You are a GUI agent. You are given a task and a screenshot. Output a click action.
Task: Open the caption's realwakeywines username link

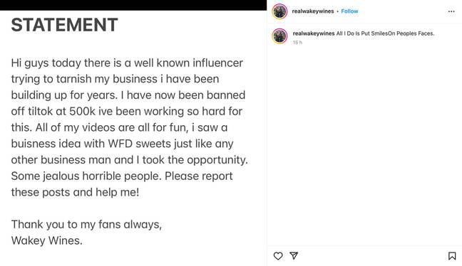coord(314,33)
